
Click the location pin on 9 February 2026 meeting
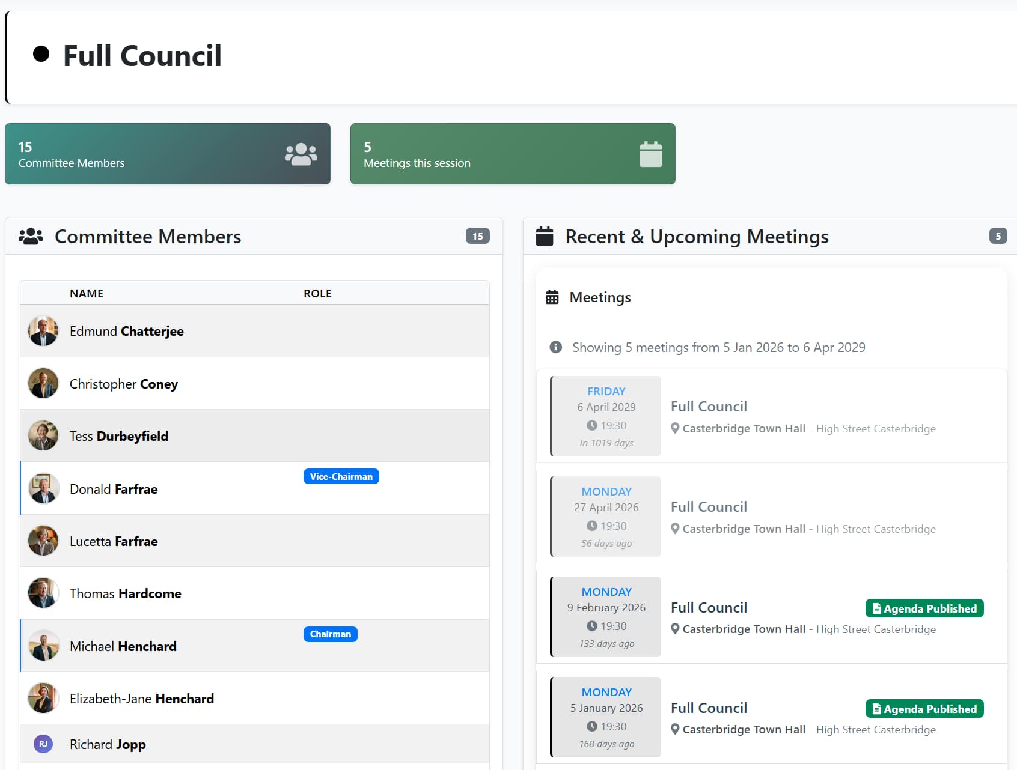point(675,629)
